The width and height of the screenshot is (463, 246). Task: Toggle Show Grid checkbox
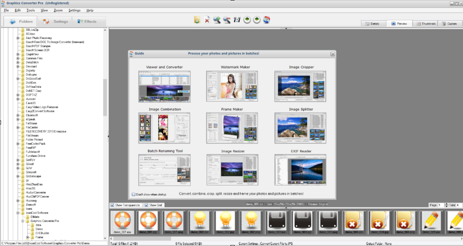point(146,205)
